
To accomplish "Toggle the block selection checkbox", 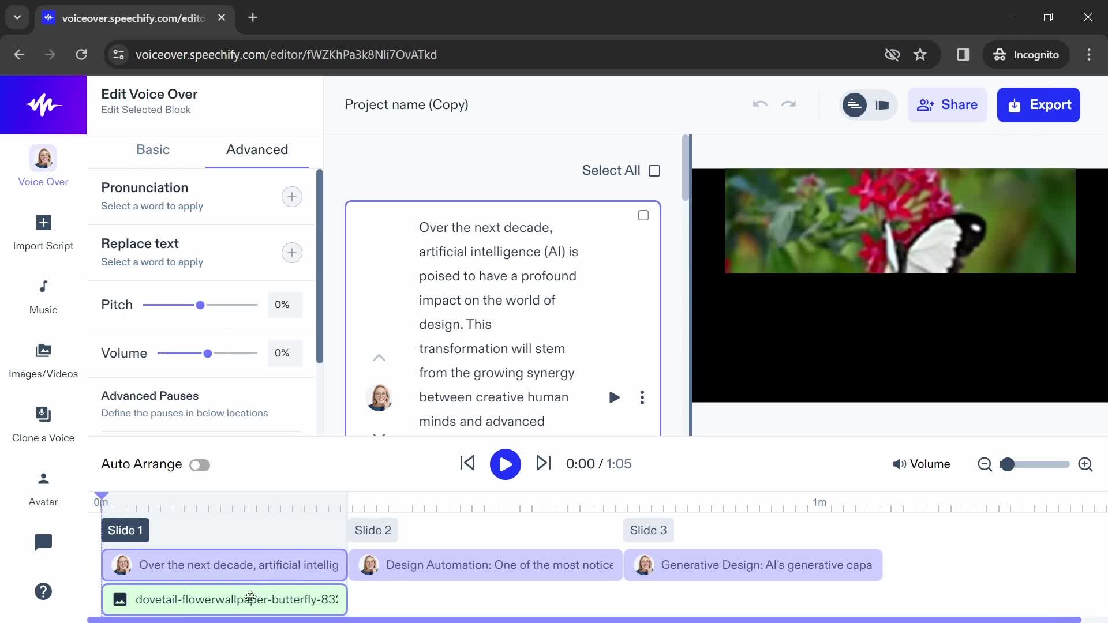I will (643, 215).
